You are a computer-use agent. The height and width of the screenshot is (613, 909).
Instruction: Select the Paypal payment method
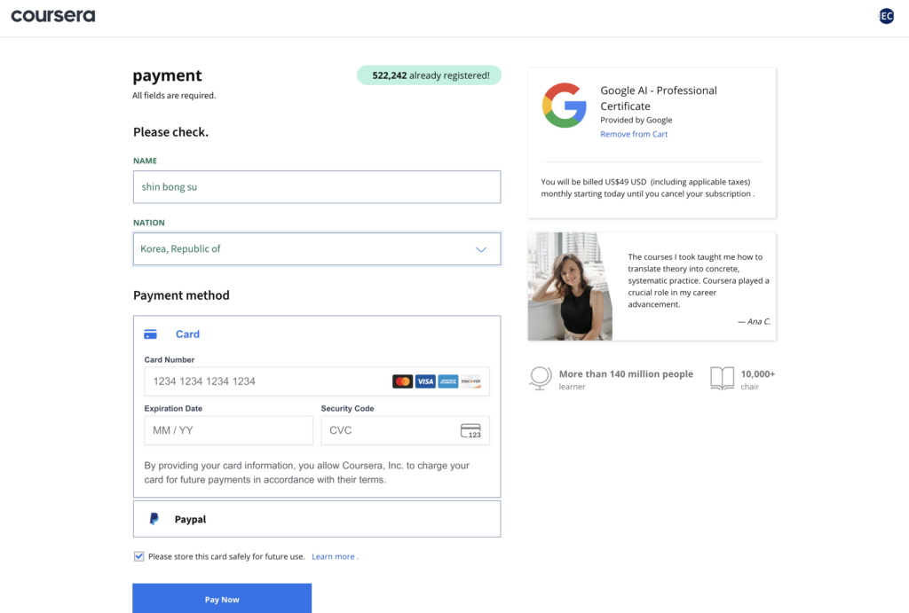point(317,519)
